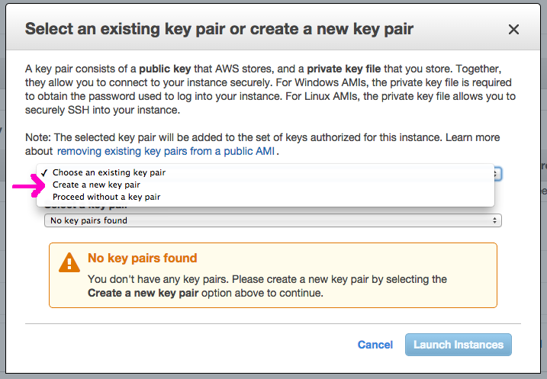
Task: Click the key pair option dropdown arrow behind the menu
Action: coord(497,174)
